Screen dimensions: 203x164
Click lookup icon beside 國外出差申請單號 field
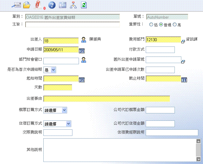pos(183,61)
